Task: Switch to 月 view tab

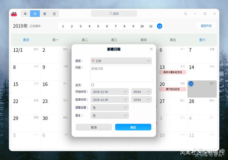Action: point(35,14)
